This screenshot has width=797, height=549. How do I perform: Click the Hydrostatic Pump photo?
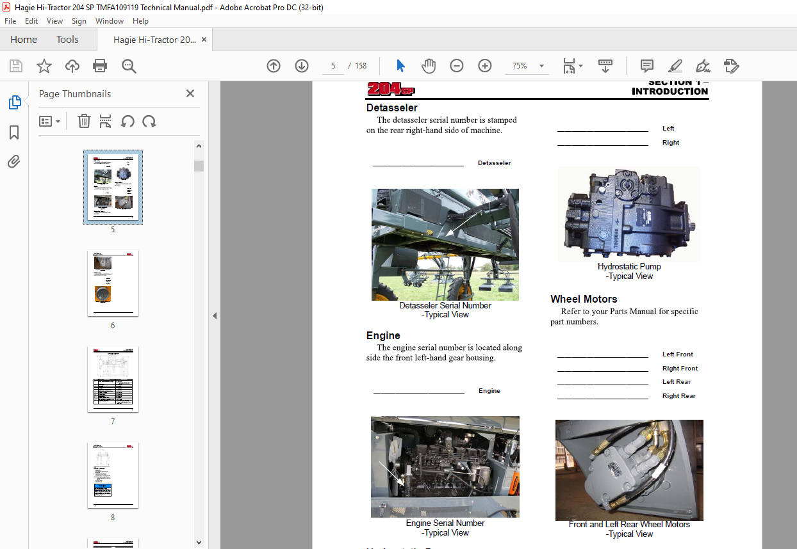pyautogui.click(x=629, y=214)
